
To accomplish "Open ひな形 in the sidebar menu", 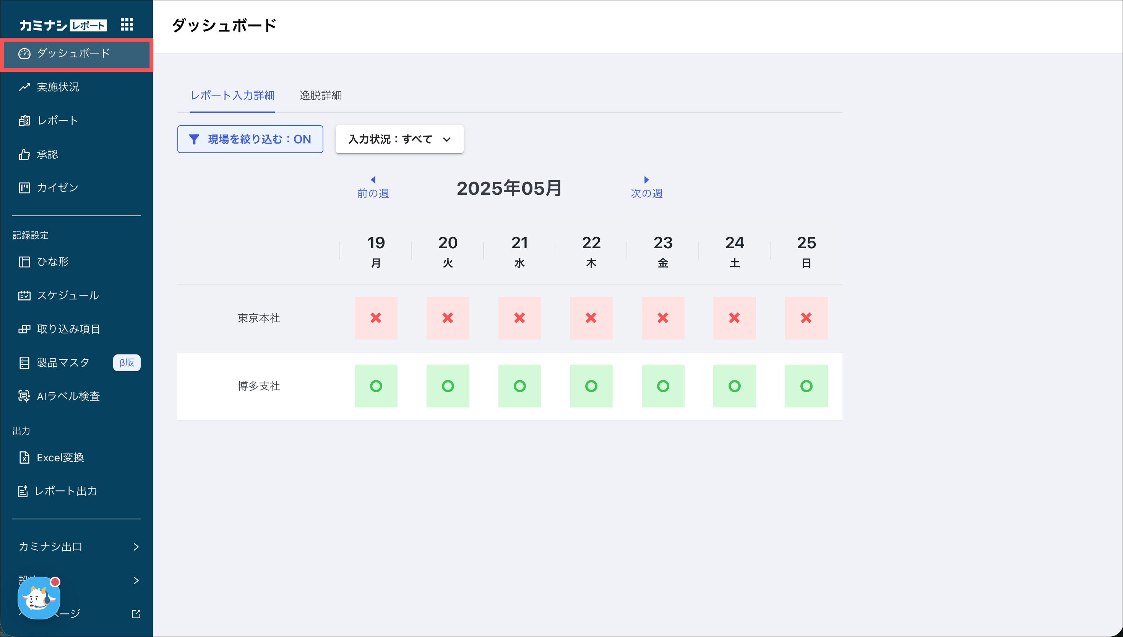I will (52, 262).
